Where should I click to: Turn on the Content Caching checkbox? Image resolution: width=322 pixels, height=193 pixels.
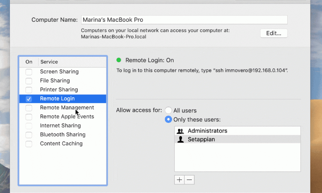pos(29,144)
